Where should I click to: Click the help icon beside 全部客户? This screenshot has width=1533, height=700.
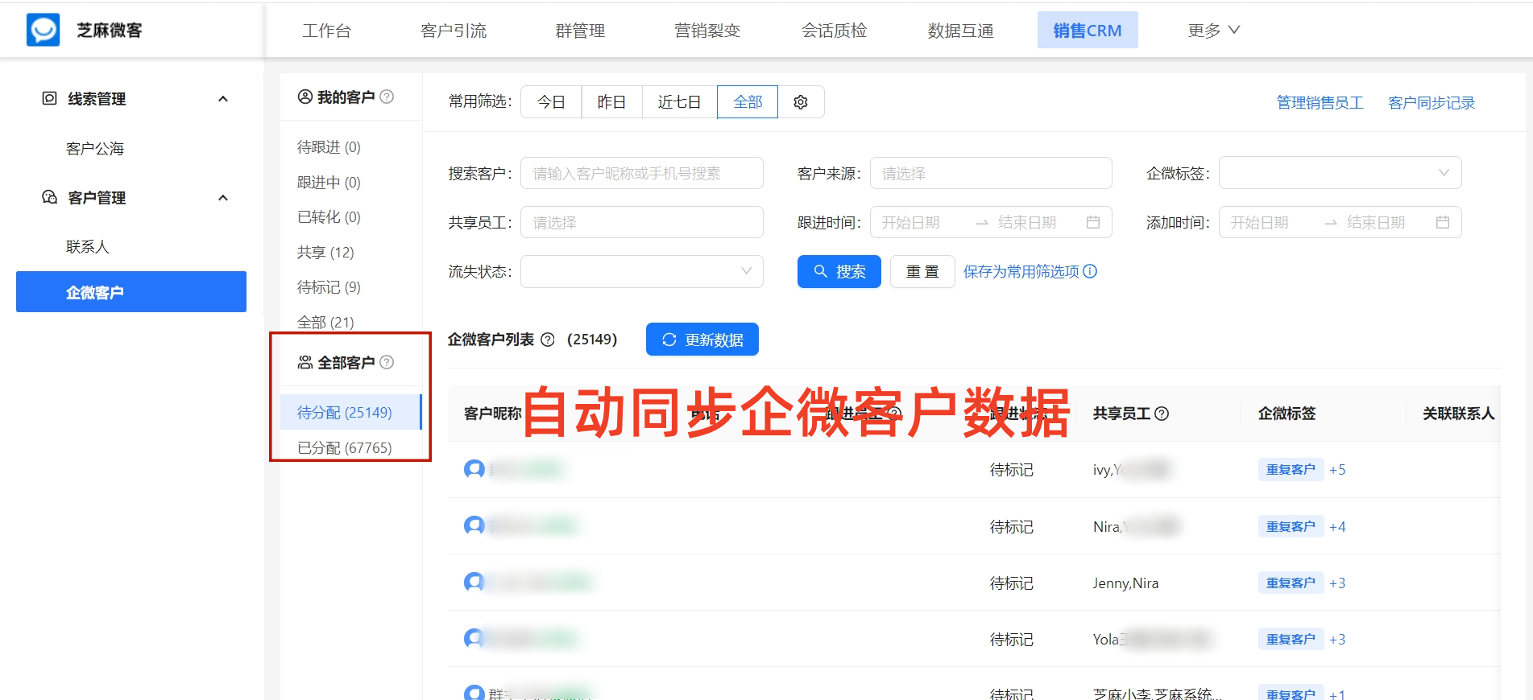(387, 362)
